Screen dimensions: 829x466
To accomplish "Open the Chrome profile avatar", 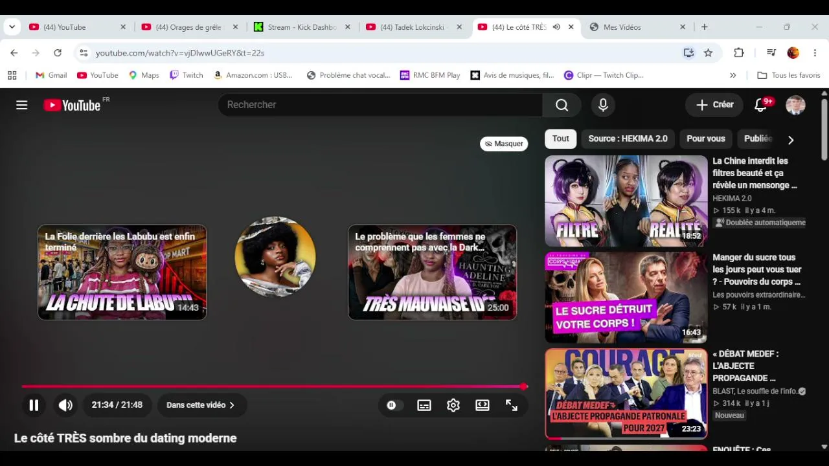I will tap(793, 53).
